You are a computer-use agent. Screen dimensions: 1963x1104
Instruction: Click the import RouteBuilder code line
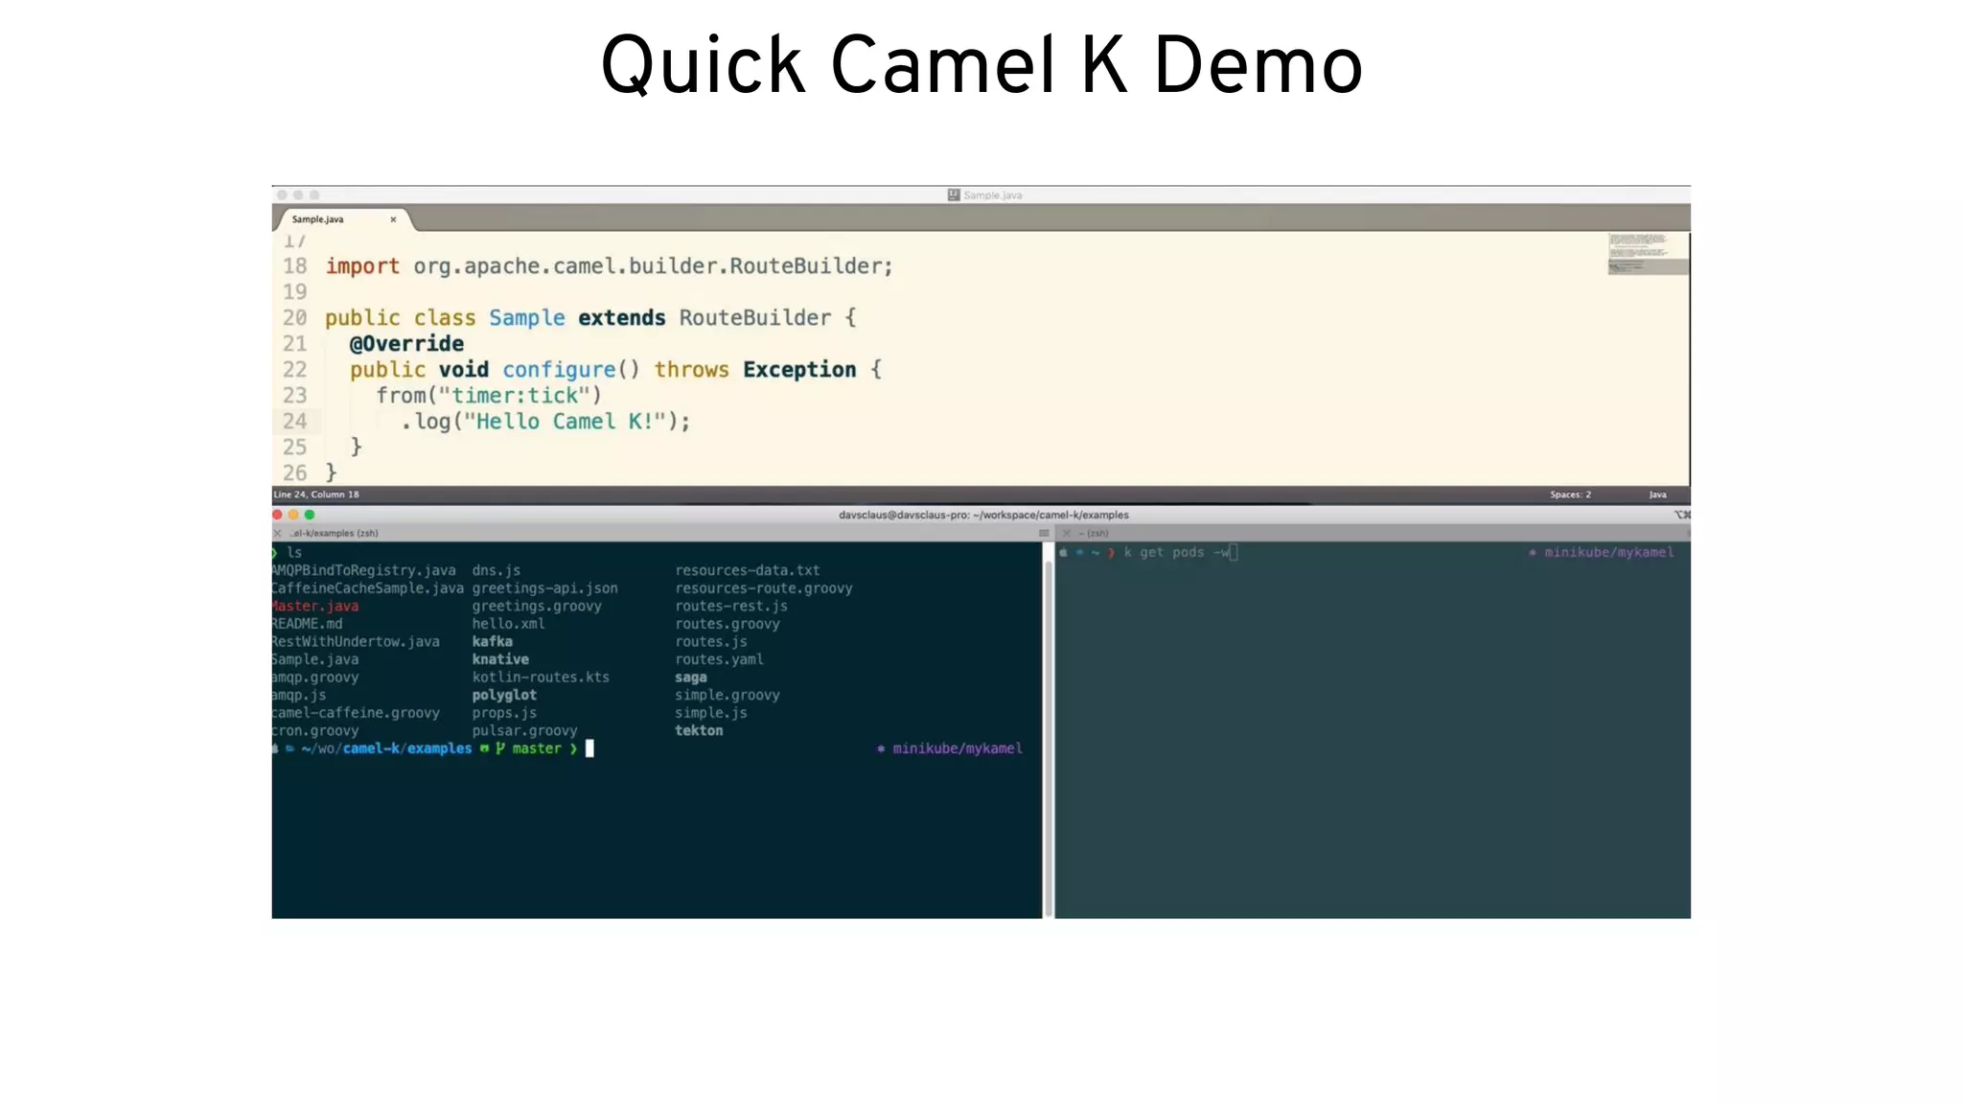point(609,266)
